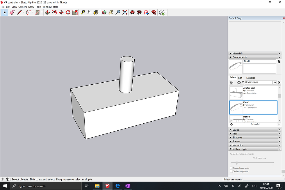285x190 pixels.
Task: Open the Draw menu
Action: coord(31,7)
